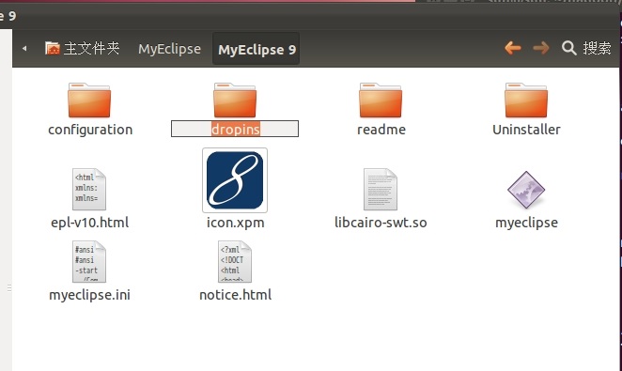Click the configuration label
The width and height of the screenshot is (622, 371).
(x=90, y=130)
